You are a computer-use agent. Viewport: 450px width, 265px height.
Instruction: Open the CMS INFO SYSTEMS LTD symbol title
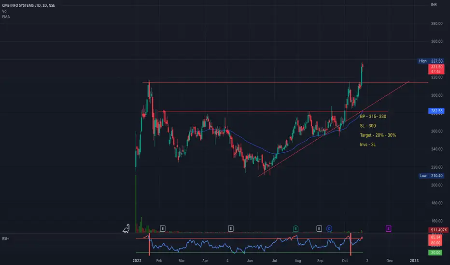28,5
